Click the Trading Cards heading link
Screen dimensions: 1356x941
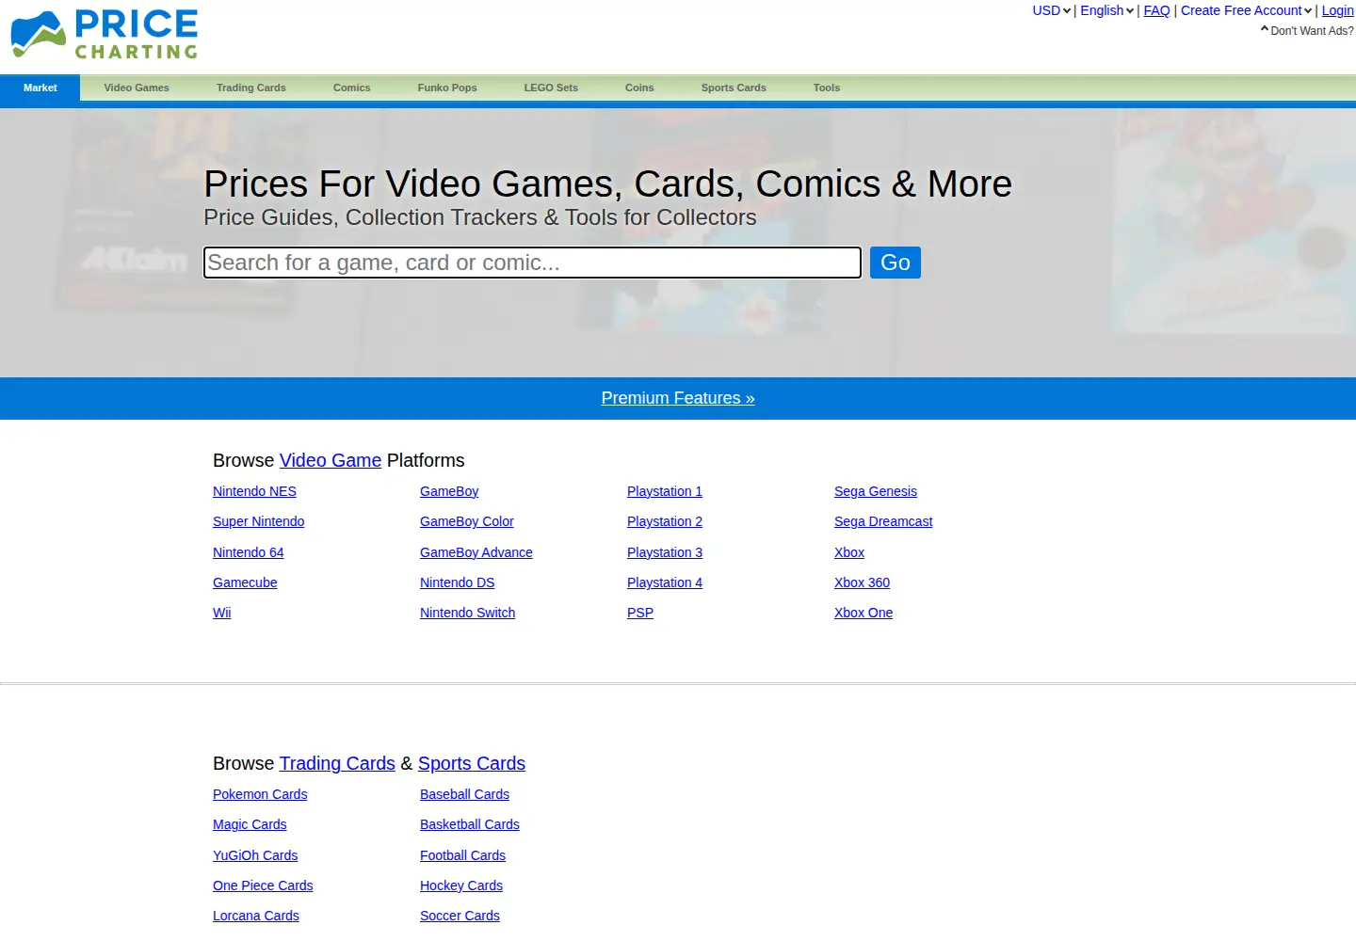(x=337, y=763)
